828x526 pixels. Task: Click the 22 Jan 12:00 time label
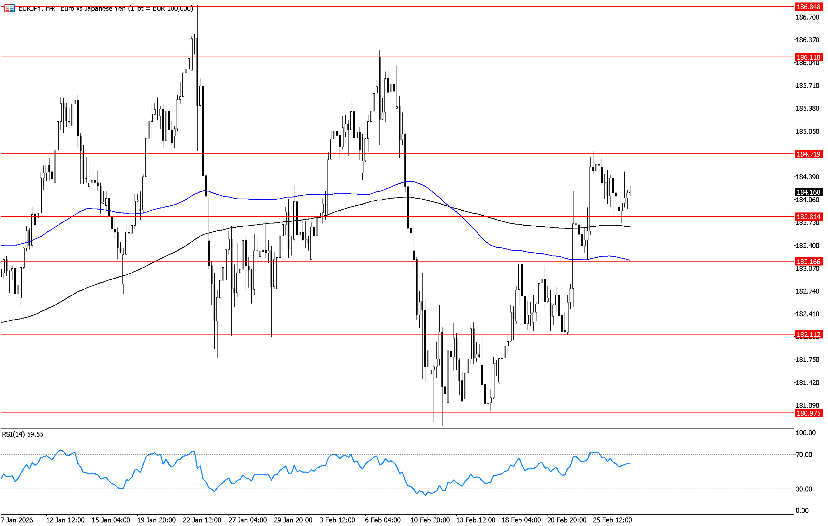tap(202, 520)
